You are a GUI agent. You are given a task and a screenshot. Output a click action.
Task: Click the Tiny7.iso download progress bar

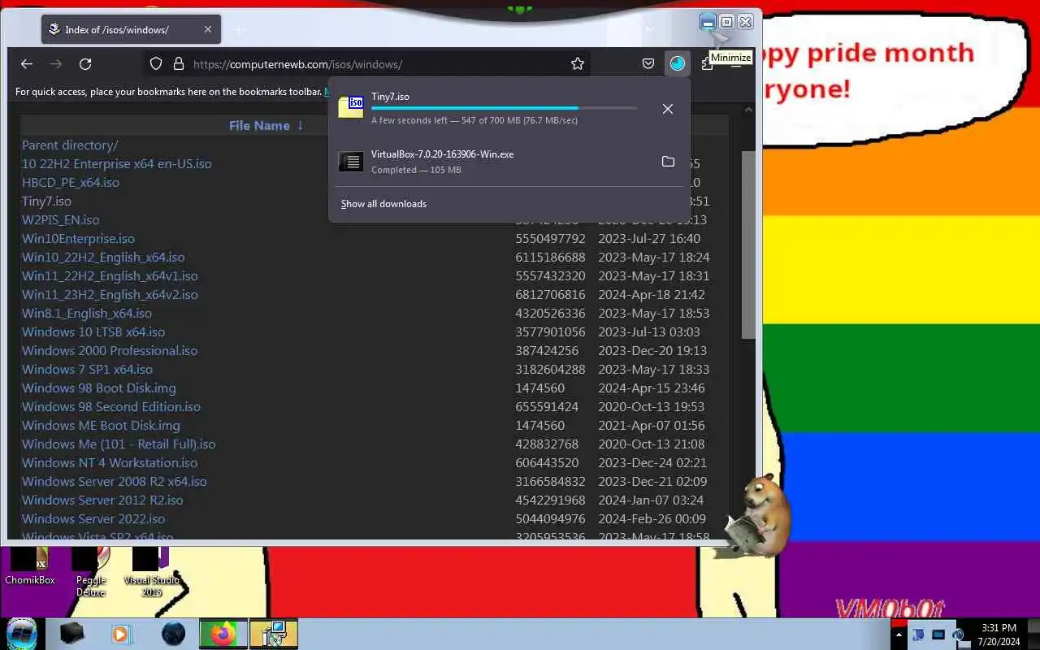504,107
